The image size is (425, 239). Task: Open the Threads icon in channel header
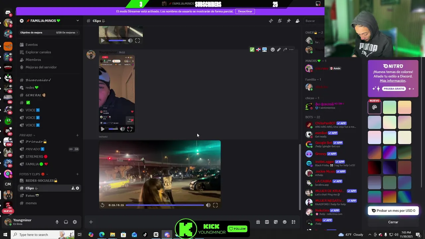(x=271, y=21)
